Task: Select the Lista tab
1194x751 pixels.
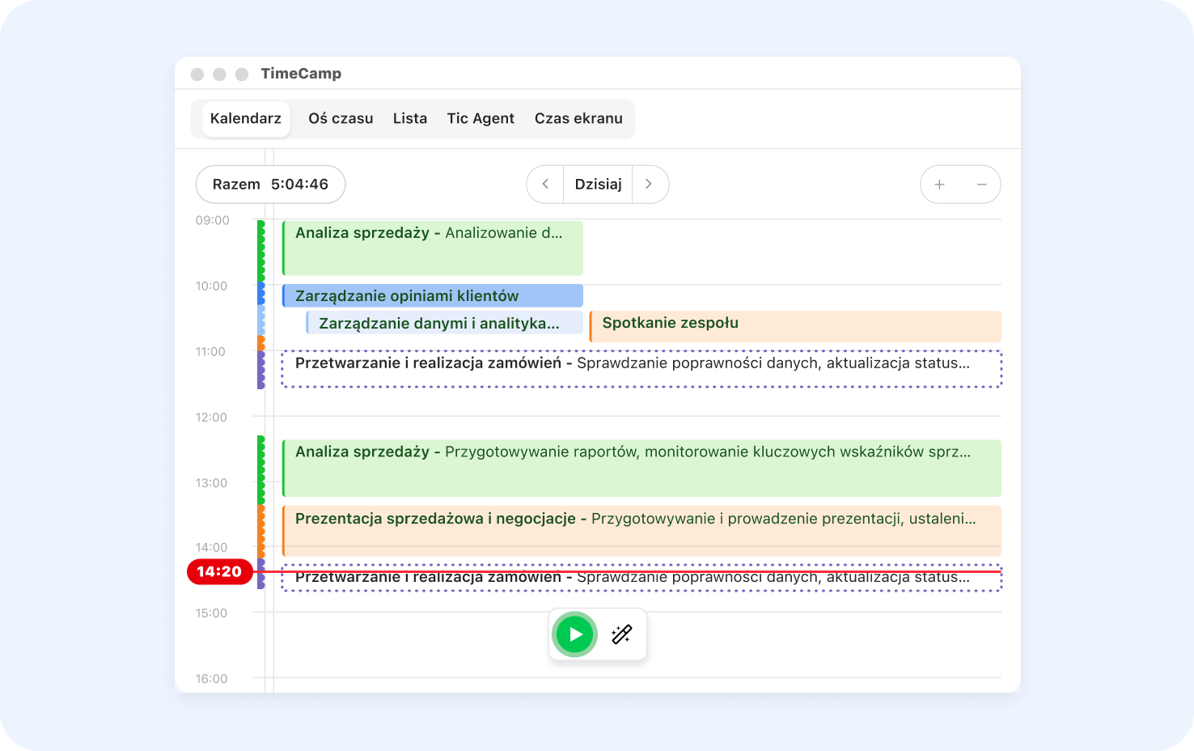Action: (x=410, y=119)
